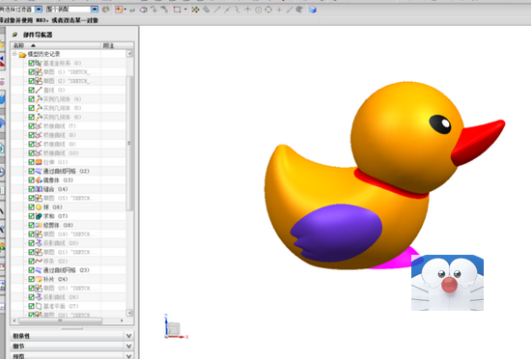The image size is (532, 359).
Task: Click the 球 (16) sphere feature icon
Action: 39,207
